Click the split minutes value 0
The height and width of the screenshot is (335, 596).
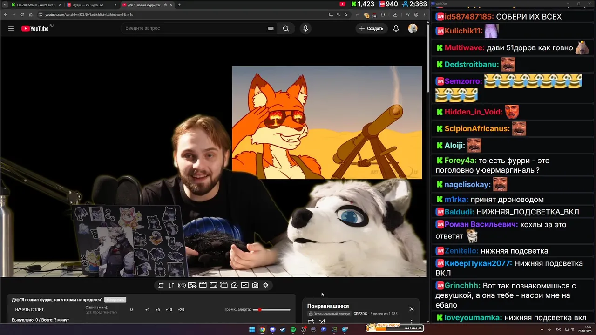click(131, 310)
